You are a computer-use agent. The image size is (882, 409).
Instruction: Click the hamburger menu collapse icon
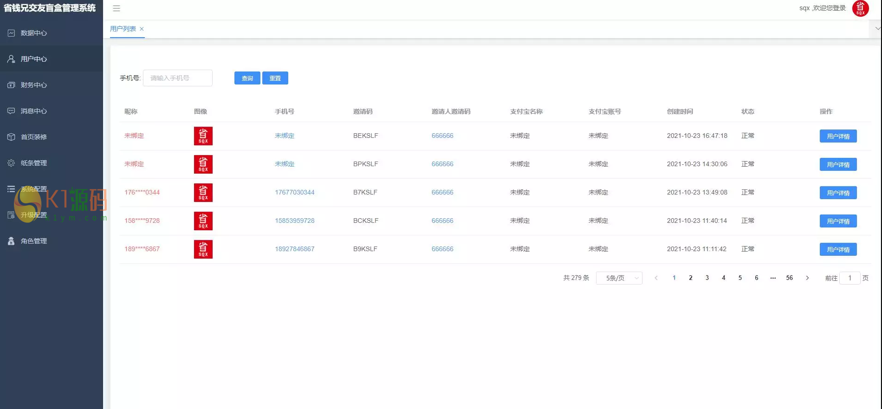tap(117, 8)
